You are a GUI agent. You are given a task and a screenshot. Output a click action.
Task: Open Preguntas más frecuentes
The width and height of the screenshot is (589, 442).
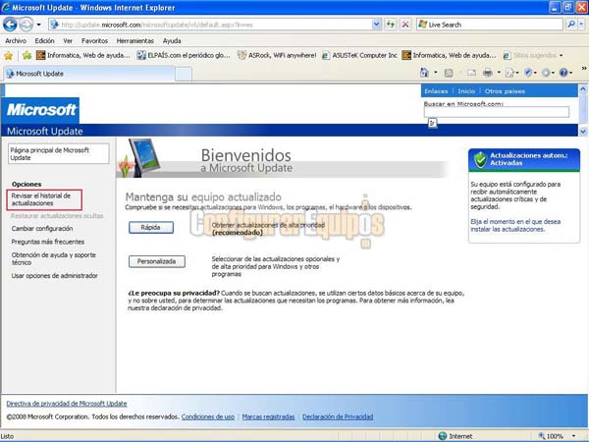pyautogui.click(x=48, y=242)
